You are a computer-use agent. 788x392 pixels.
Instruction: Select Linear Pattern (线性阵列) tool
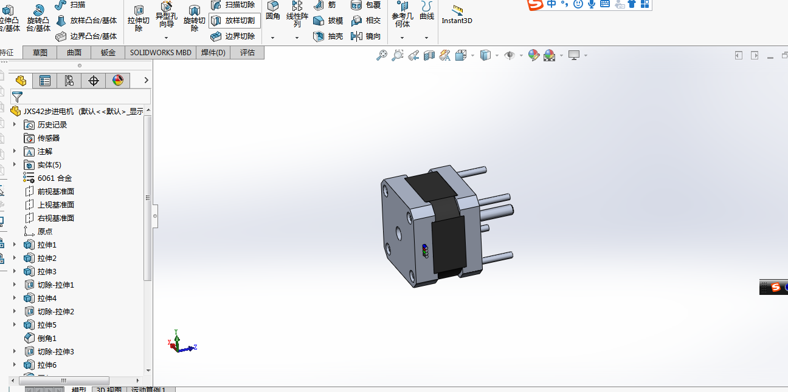click(x=297, y=14)
